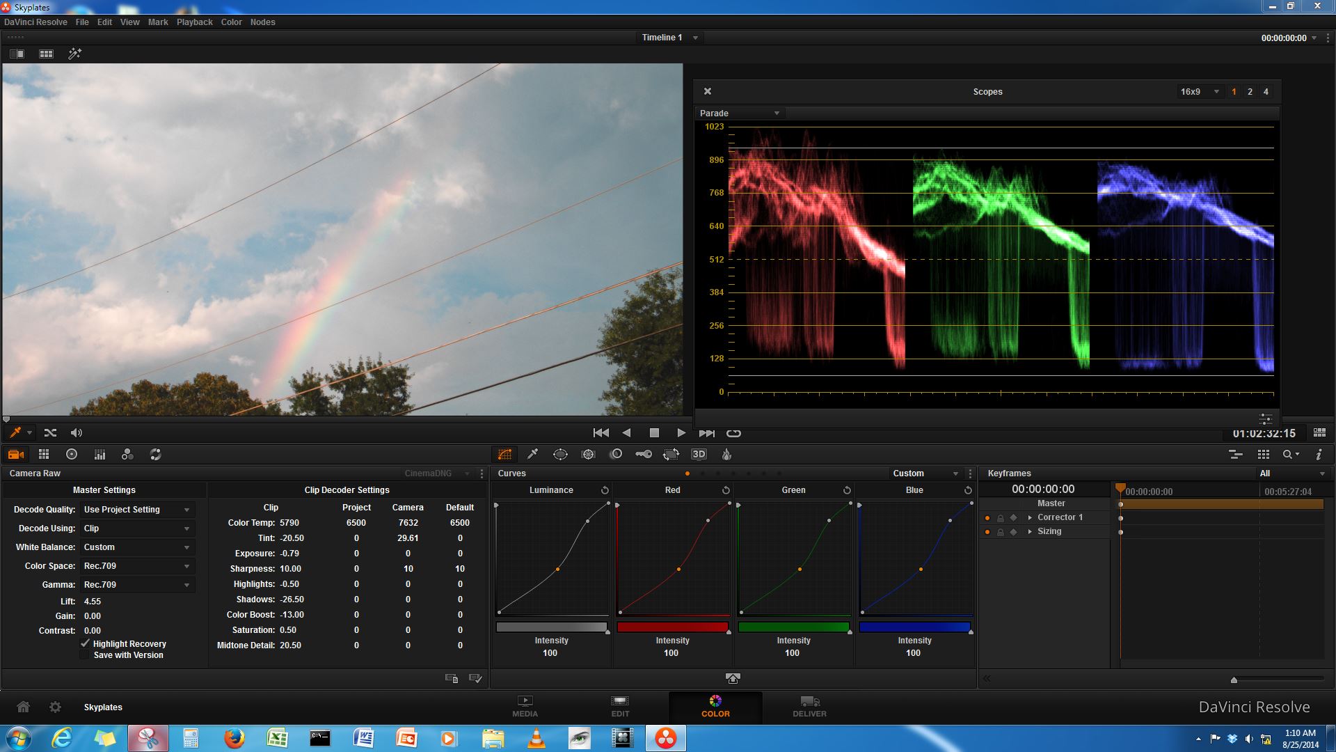Open the Sizing palette icon
The height and width of the screenshot is (752, 1336).
[x=671, y=454]
